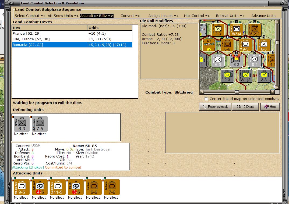The height and width of the screenshot is (204, 289).
Task: Click the brown 6-6 armor counter on map
Action: pyautogui.click(x=227, y=45)
